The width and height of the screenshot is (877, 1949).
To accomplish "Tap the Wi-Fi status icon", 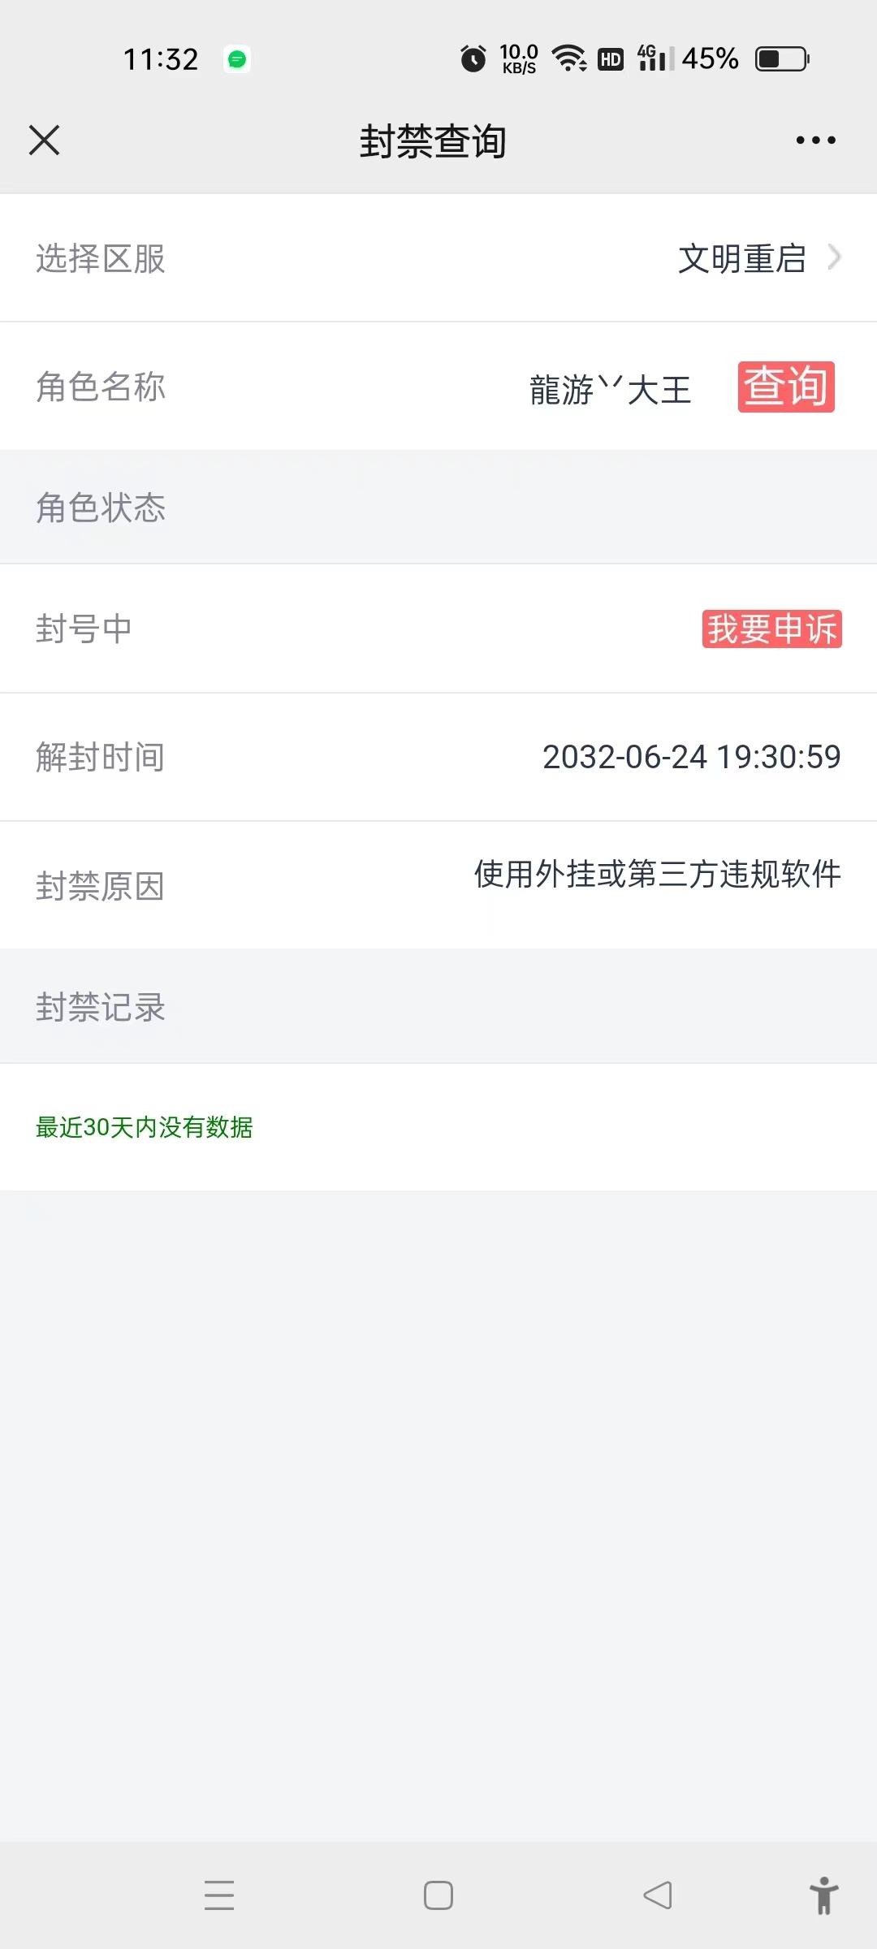I will (x=569, y=58).
